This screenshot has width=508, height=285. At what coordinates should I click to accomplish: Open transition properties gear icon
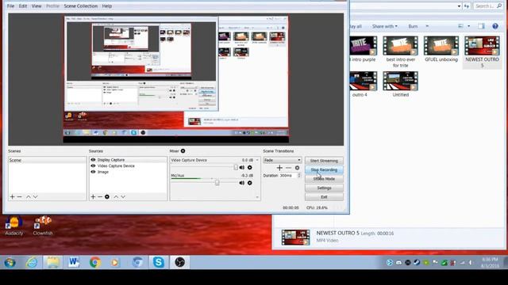click(x=297, y=168)
